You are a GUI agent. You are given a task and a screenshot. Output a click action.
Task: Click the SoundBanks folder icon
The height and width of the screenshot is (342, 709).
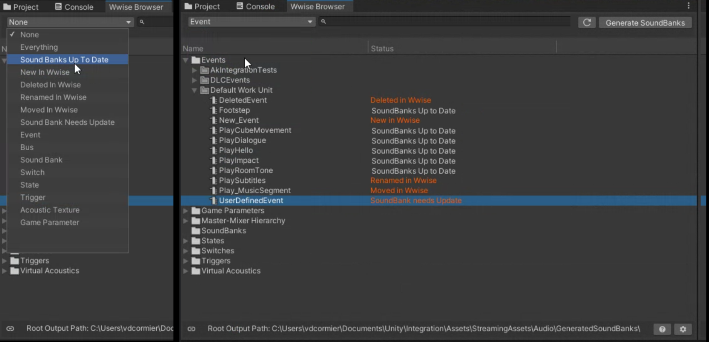tap(196, 231)
